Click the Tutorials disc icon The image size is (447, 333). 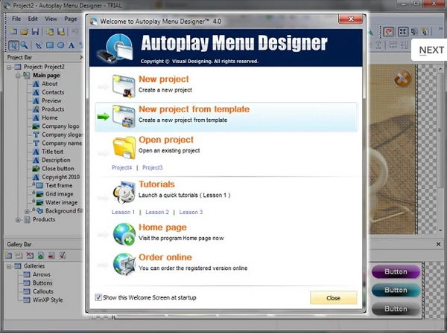[124, 193]
